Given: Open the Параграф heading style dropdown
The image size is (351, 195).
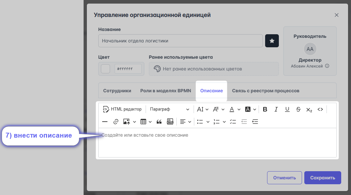Looking at the screenshot, I should (x=169, y=109).
